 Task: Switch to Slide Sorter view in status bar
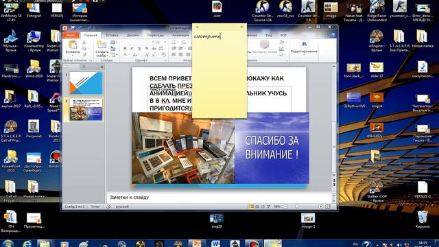point(257,207)
